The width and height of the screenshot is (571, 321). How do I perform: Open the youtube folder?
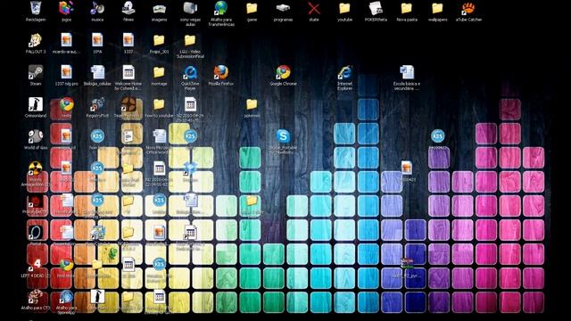344,8
